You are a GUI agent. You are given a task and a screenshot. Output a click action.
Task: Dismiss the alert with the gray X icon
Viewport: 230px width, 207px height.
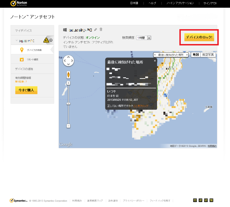click(51, 40)
